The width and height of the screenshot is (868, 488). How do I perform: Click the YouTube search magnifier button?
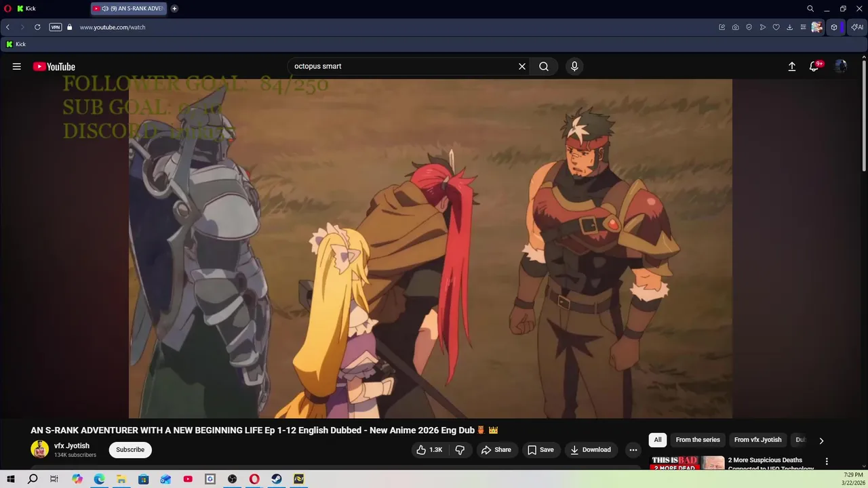click(544, 66)
